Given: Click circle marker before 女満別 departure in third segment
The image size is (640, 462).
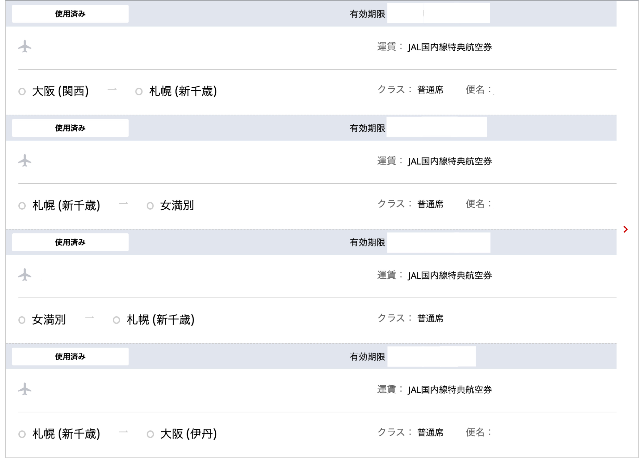Looking at the screenshot, I should point(22,320).
